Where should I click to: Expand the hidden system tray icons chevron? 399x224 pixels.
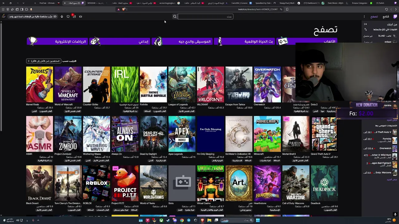click(38, 221)
